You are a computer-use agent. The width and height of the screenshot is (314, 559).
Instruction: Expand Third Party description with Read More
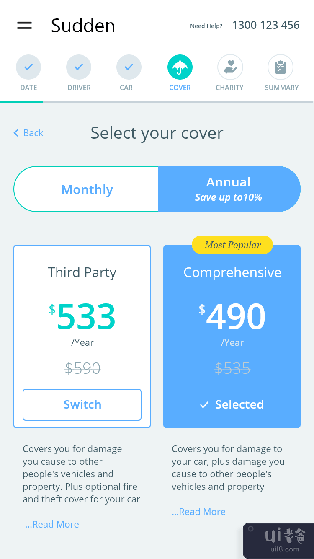tap(52, 524)
